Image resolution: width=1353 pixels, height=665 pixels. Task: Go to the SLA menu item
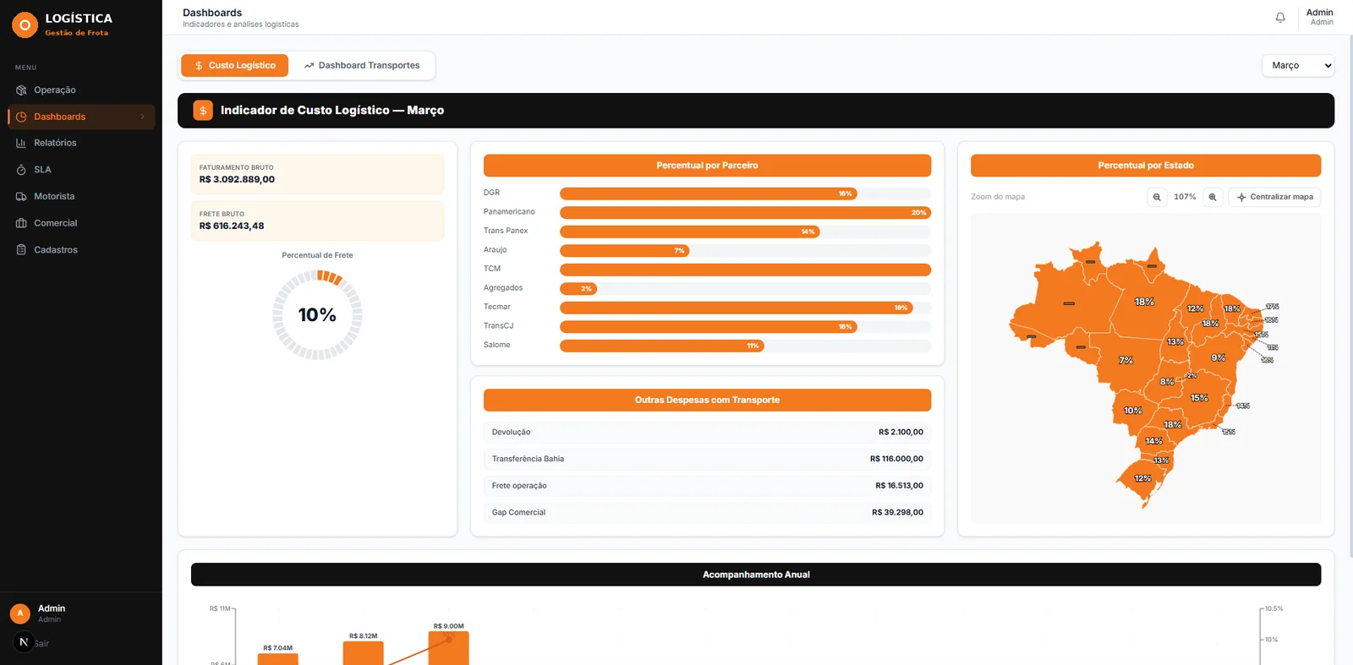[81, 170]
